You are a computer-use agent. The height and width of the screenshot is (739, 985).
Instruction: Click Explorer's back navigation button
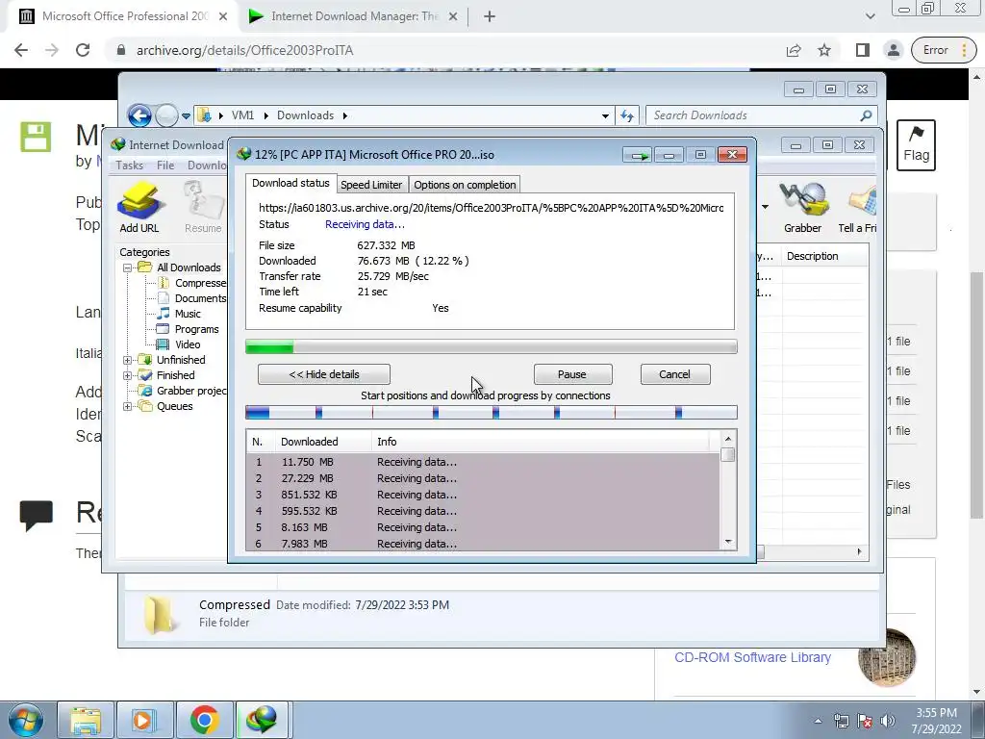click(139, 115)
